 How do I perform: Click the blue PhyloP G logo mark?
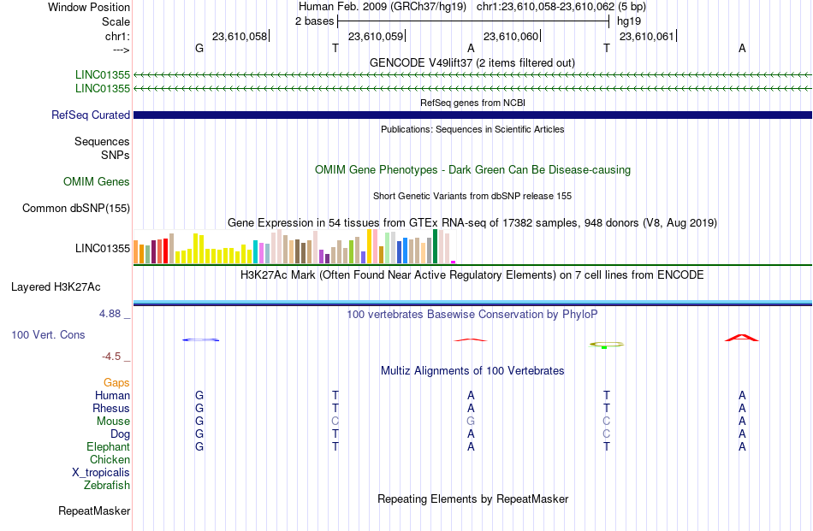(x=200, y=339)
